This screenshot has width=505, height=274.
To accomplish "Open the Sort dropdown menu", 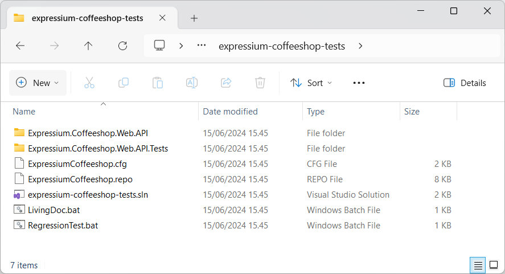I will [311, 83].
